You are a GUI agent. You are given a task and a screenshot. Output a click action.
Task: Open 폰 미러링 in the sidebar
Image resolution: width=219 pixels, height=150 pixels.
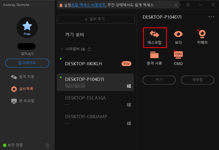click(23, 101)
